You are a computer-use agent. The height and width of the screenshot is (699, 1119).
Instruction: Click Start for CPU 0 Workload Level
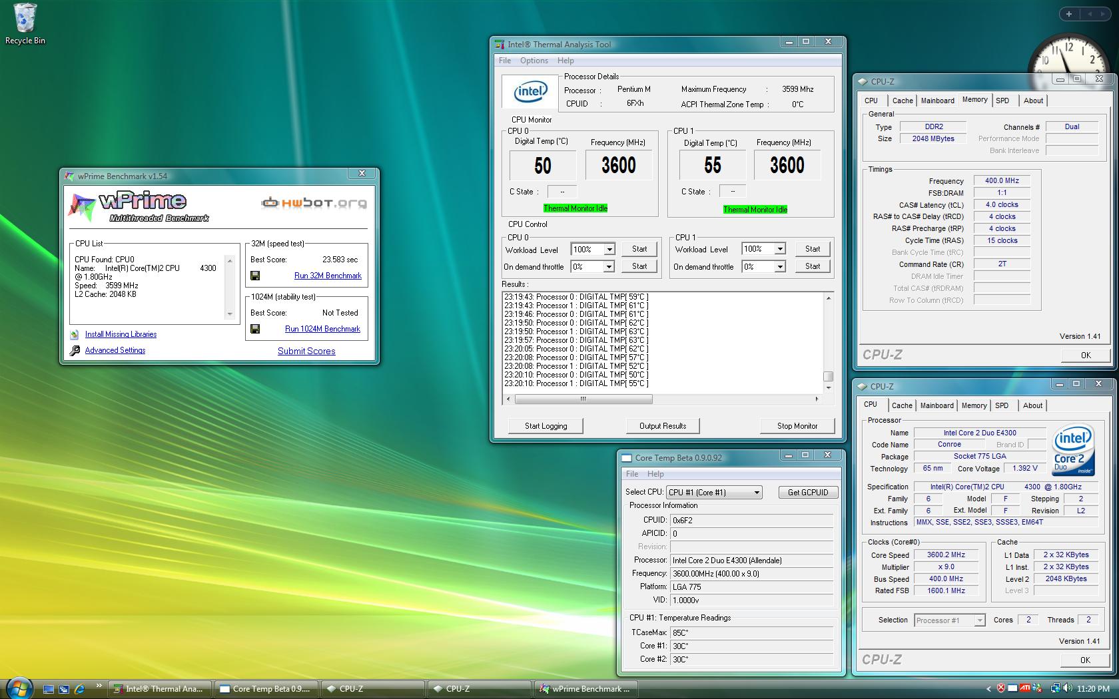639,249
